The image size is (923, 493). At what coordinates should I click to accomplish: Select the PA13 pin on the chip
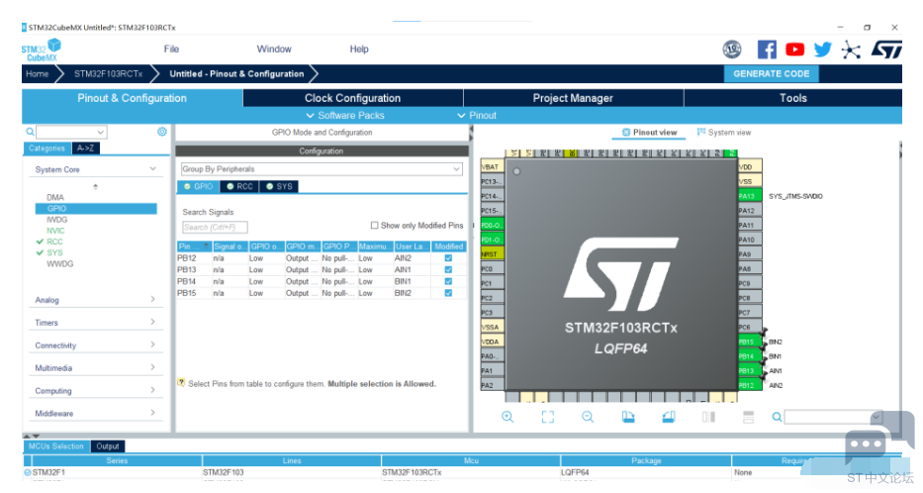tap(749, 196)
